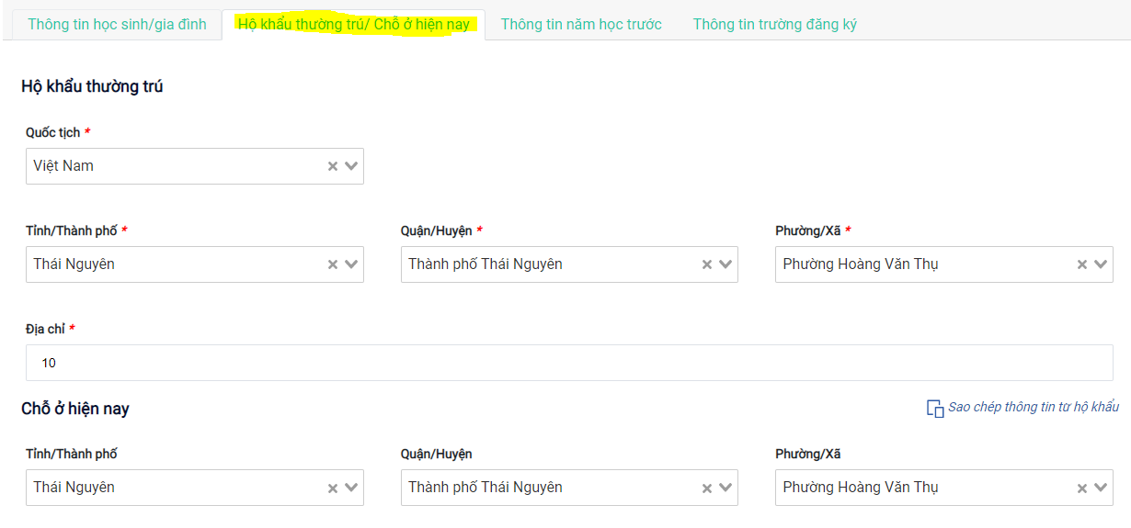
Task: Open permanent Tỉnh/Thành phố dropdown arrow
Action: pyautogui.click(x=351, y=264)
